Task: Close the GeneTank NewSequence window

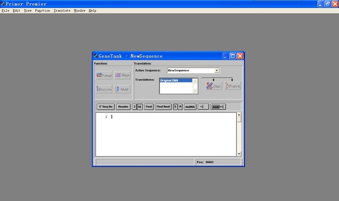Action: click(x=240, y=56)
